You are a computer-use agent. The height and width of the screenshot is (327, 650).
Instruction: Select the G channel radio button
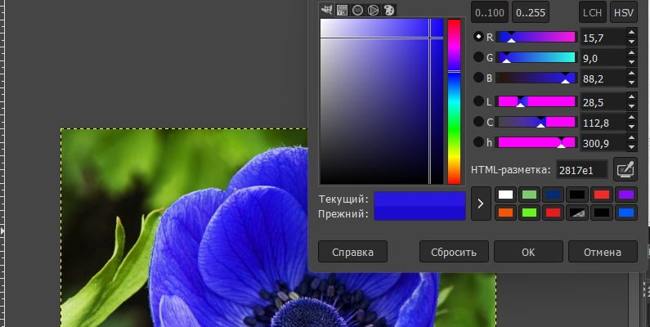[478, 57]
